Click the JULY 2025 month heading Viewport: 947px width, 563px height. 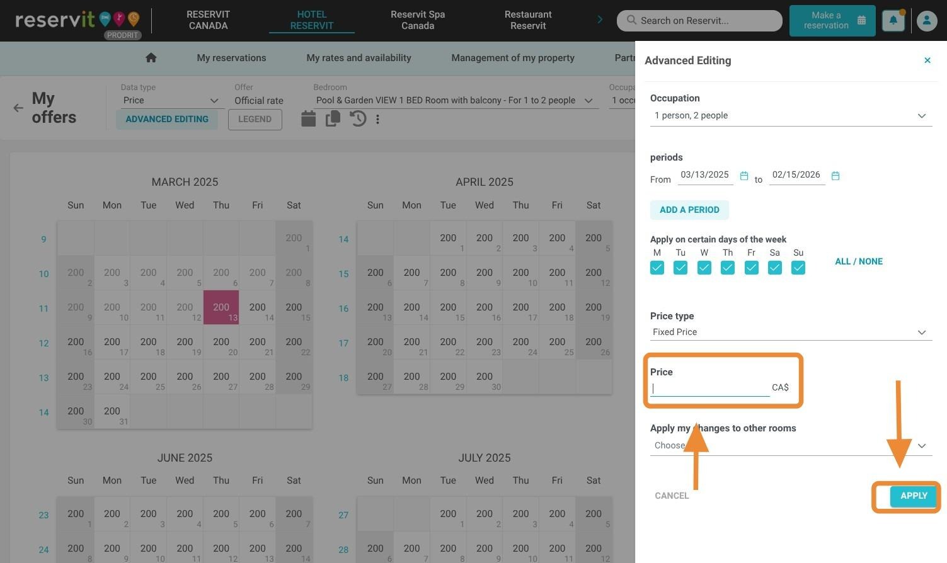point(485,458)
